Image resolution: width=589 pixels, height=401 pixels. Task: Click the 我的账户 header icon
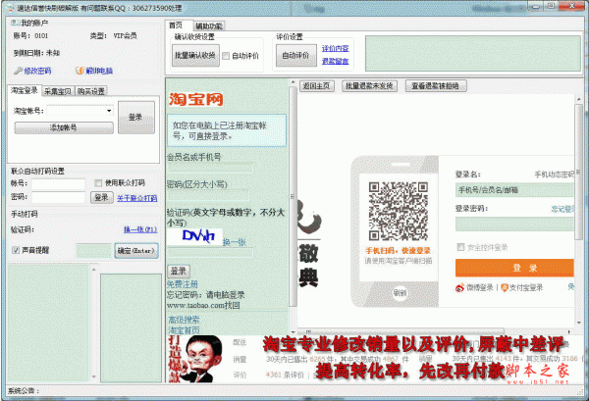pos(16,23)
